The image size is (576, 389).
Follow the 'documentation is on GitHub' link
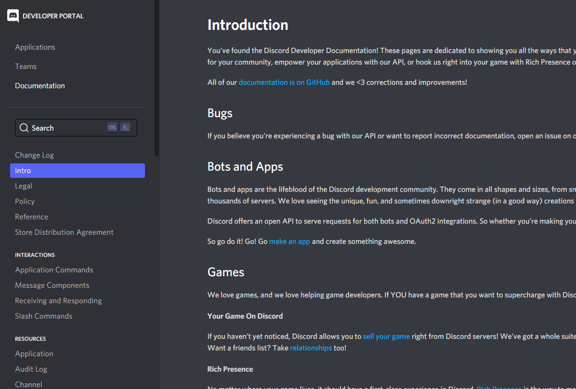pyautogui.click(x=284, y=82)
